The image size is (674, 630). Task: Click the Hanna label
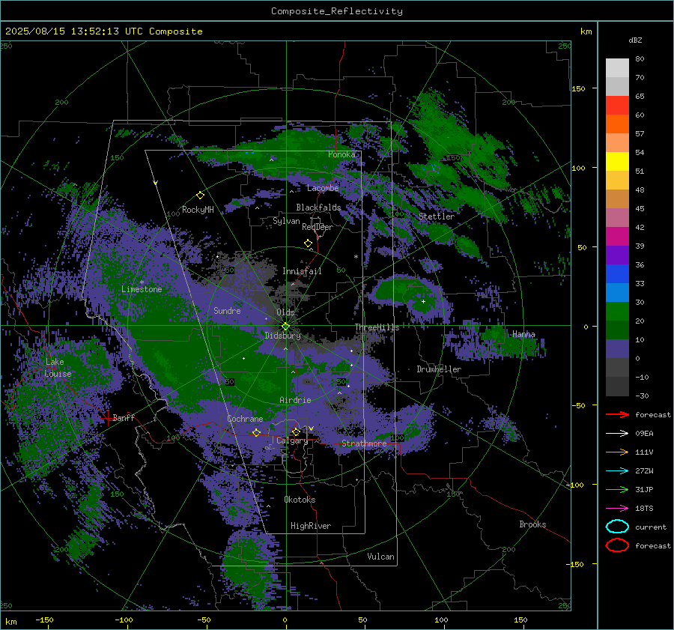(523, 334)
